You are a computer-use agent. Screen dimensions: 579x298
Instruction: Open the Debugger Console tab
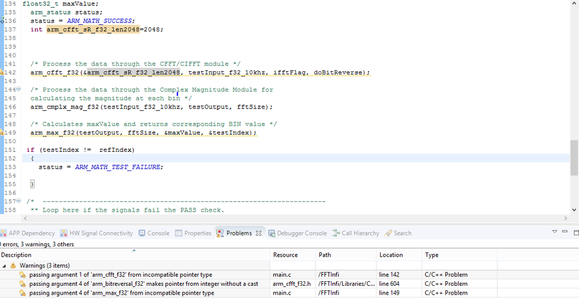298,233
